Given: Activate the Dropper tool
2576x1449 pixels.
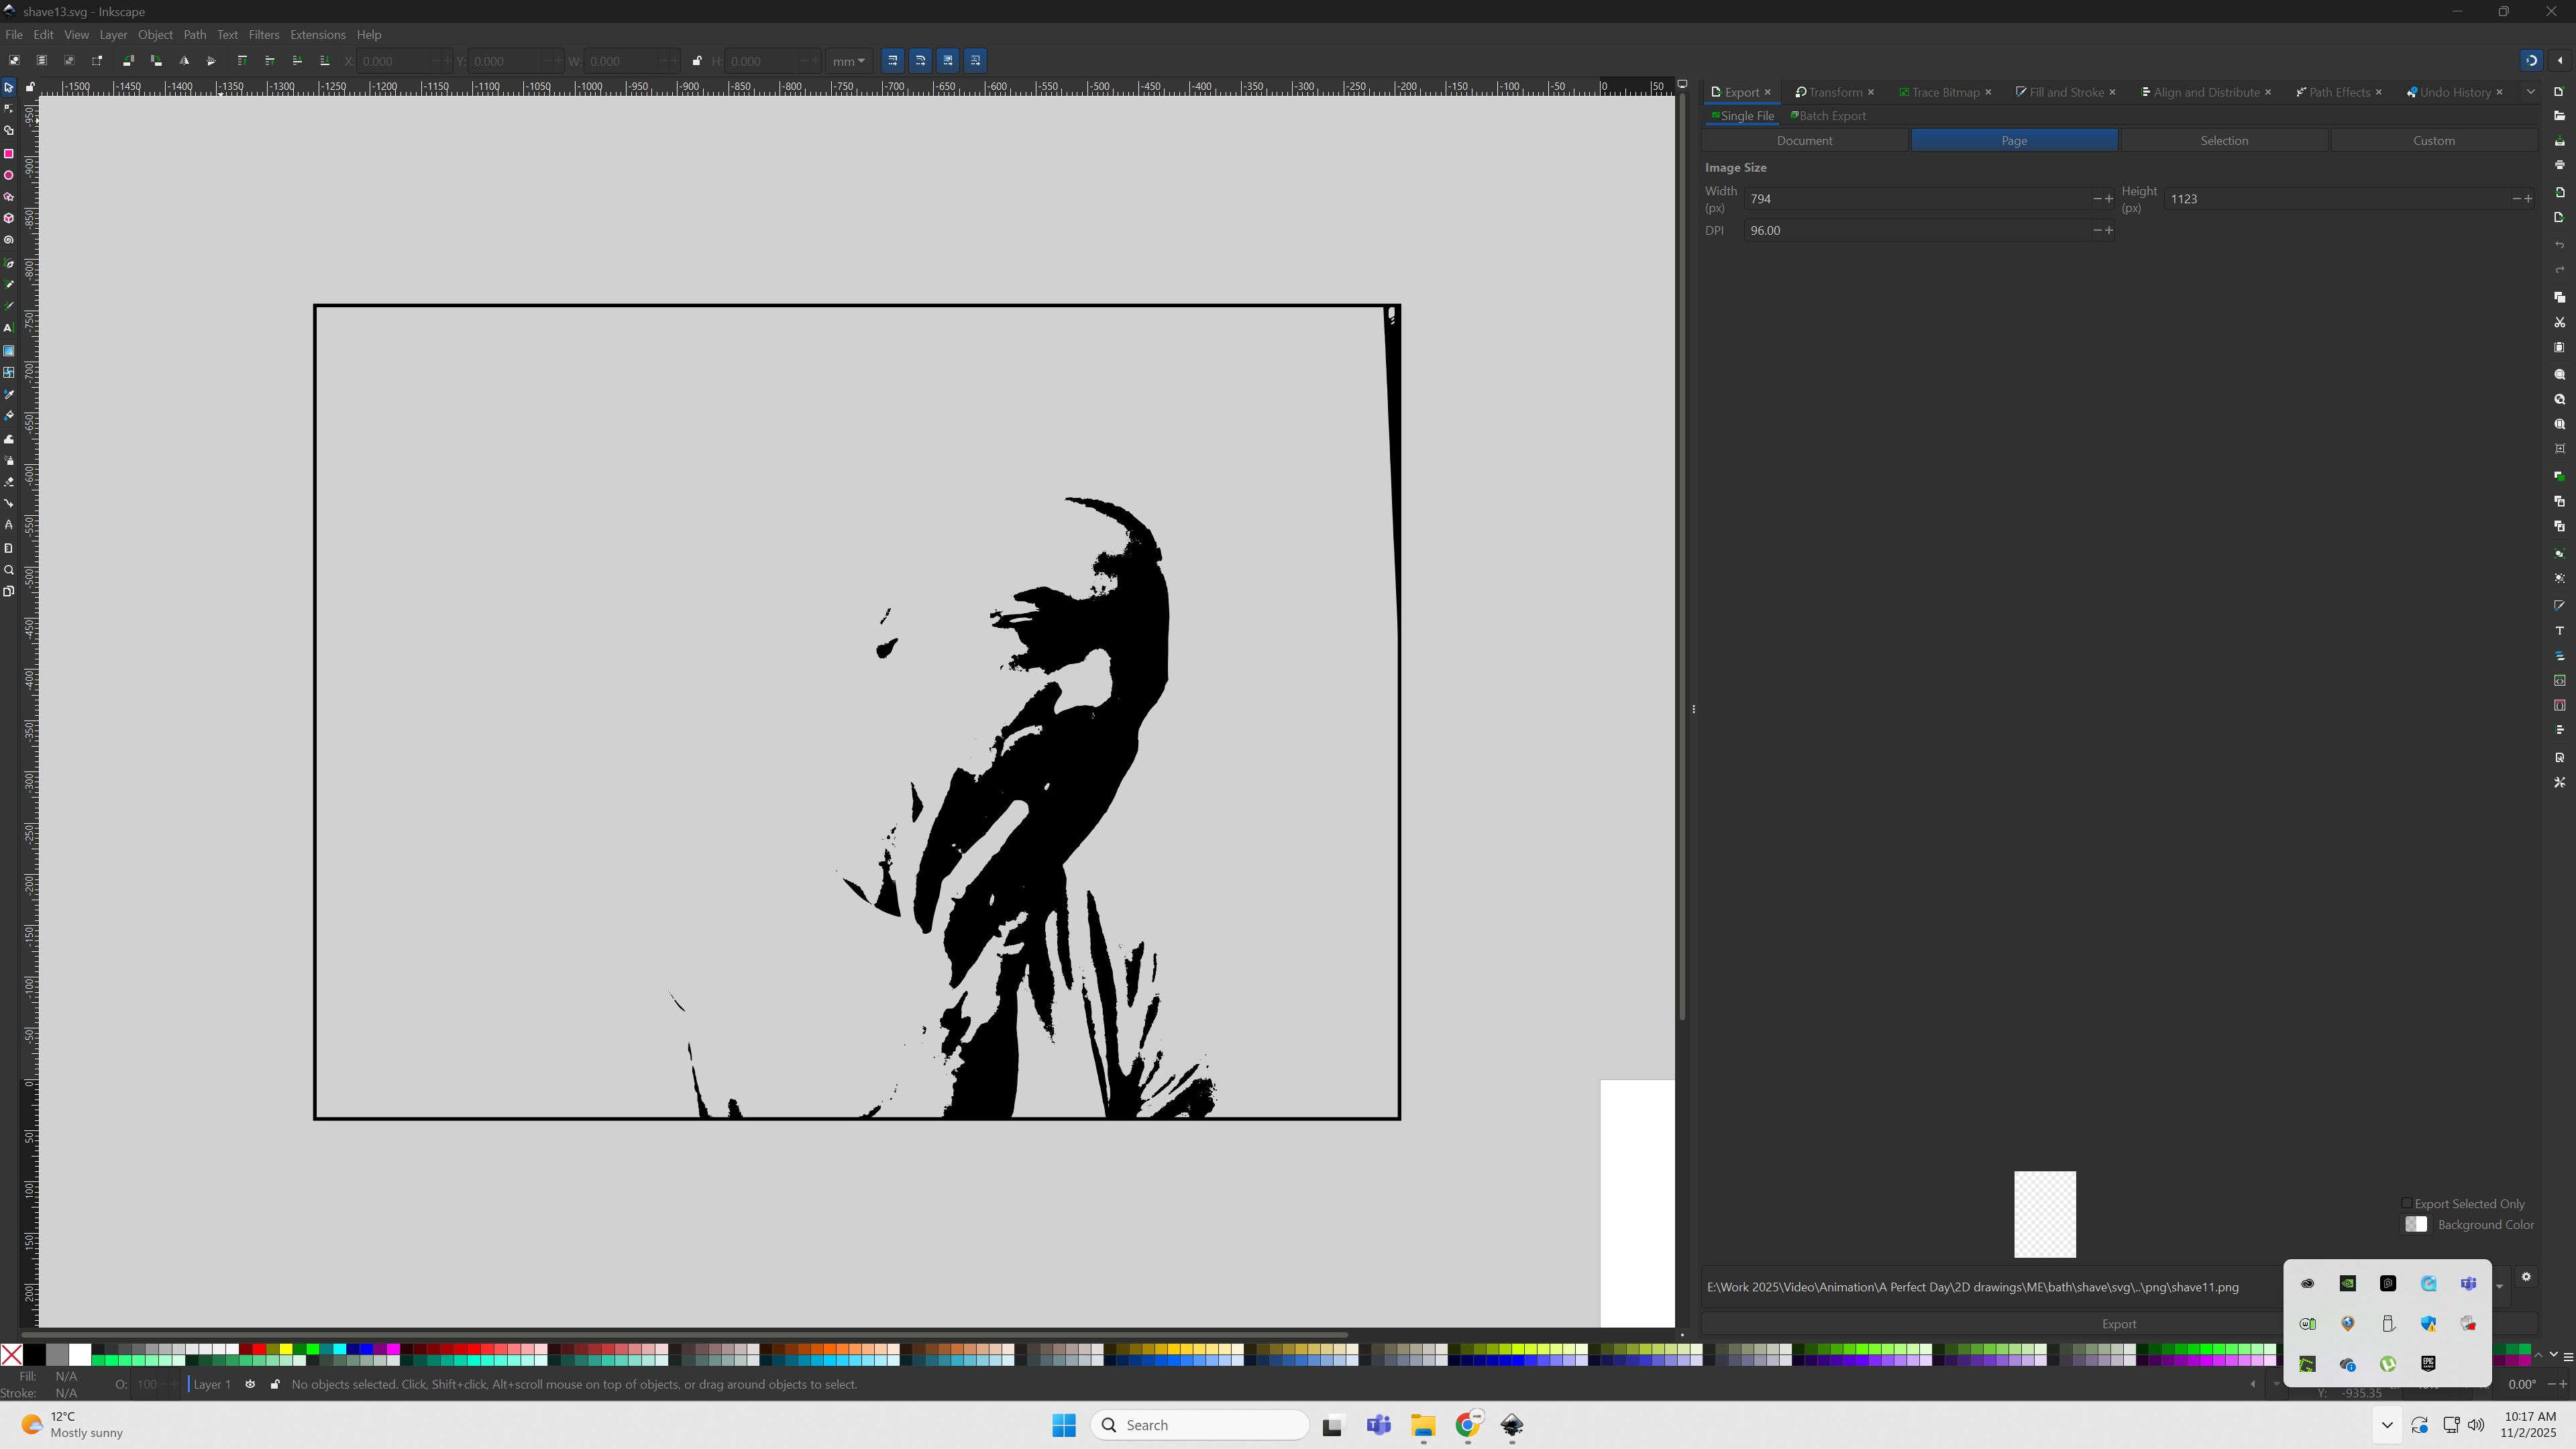Looking at the screenshot, I should tap(9, 394).
